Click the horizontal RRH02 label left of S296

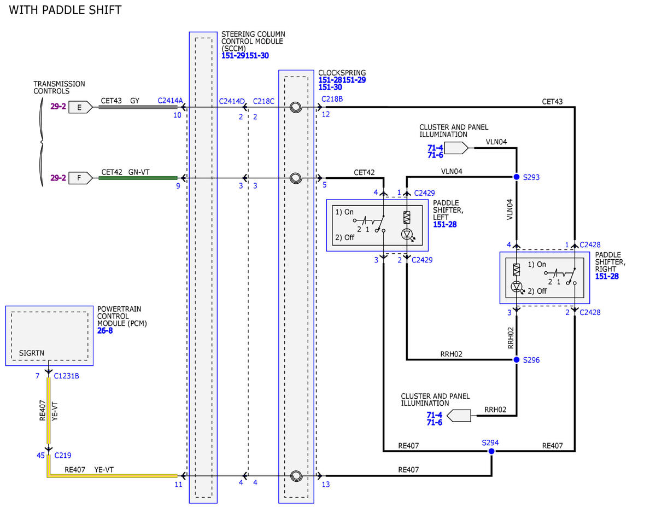tap(451, 354)
